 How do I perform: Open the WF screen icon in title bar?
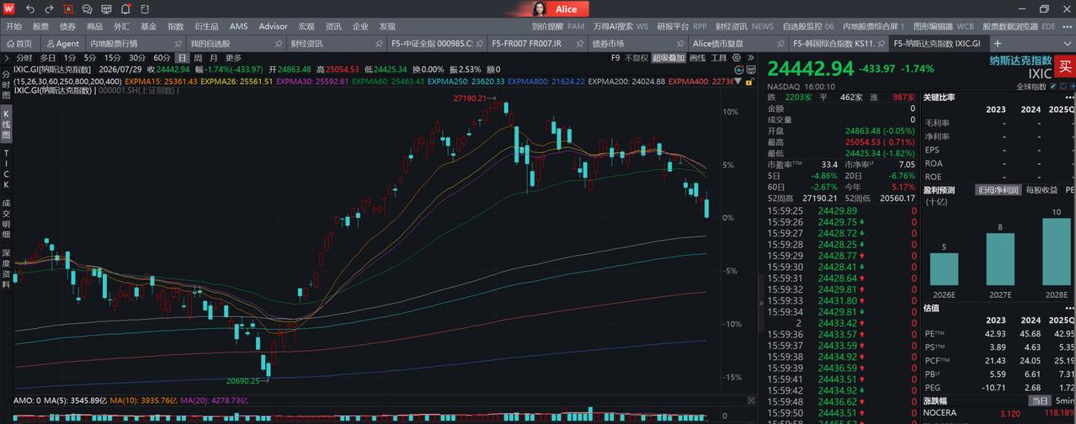click(x=106, y=9)
